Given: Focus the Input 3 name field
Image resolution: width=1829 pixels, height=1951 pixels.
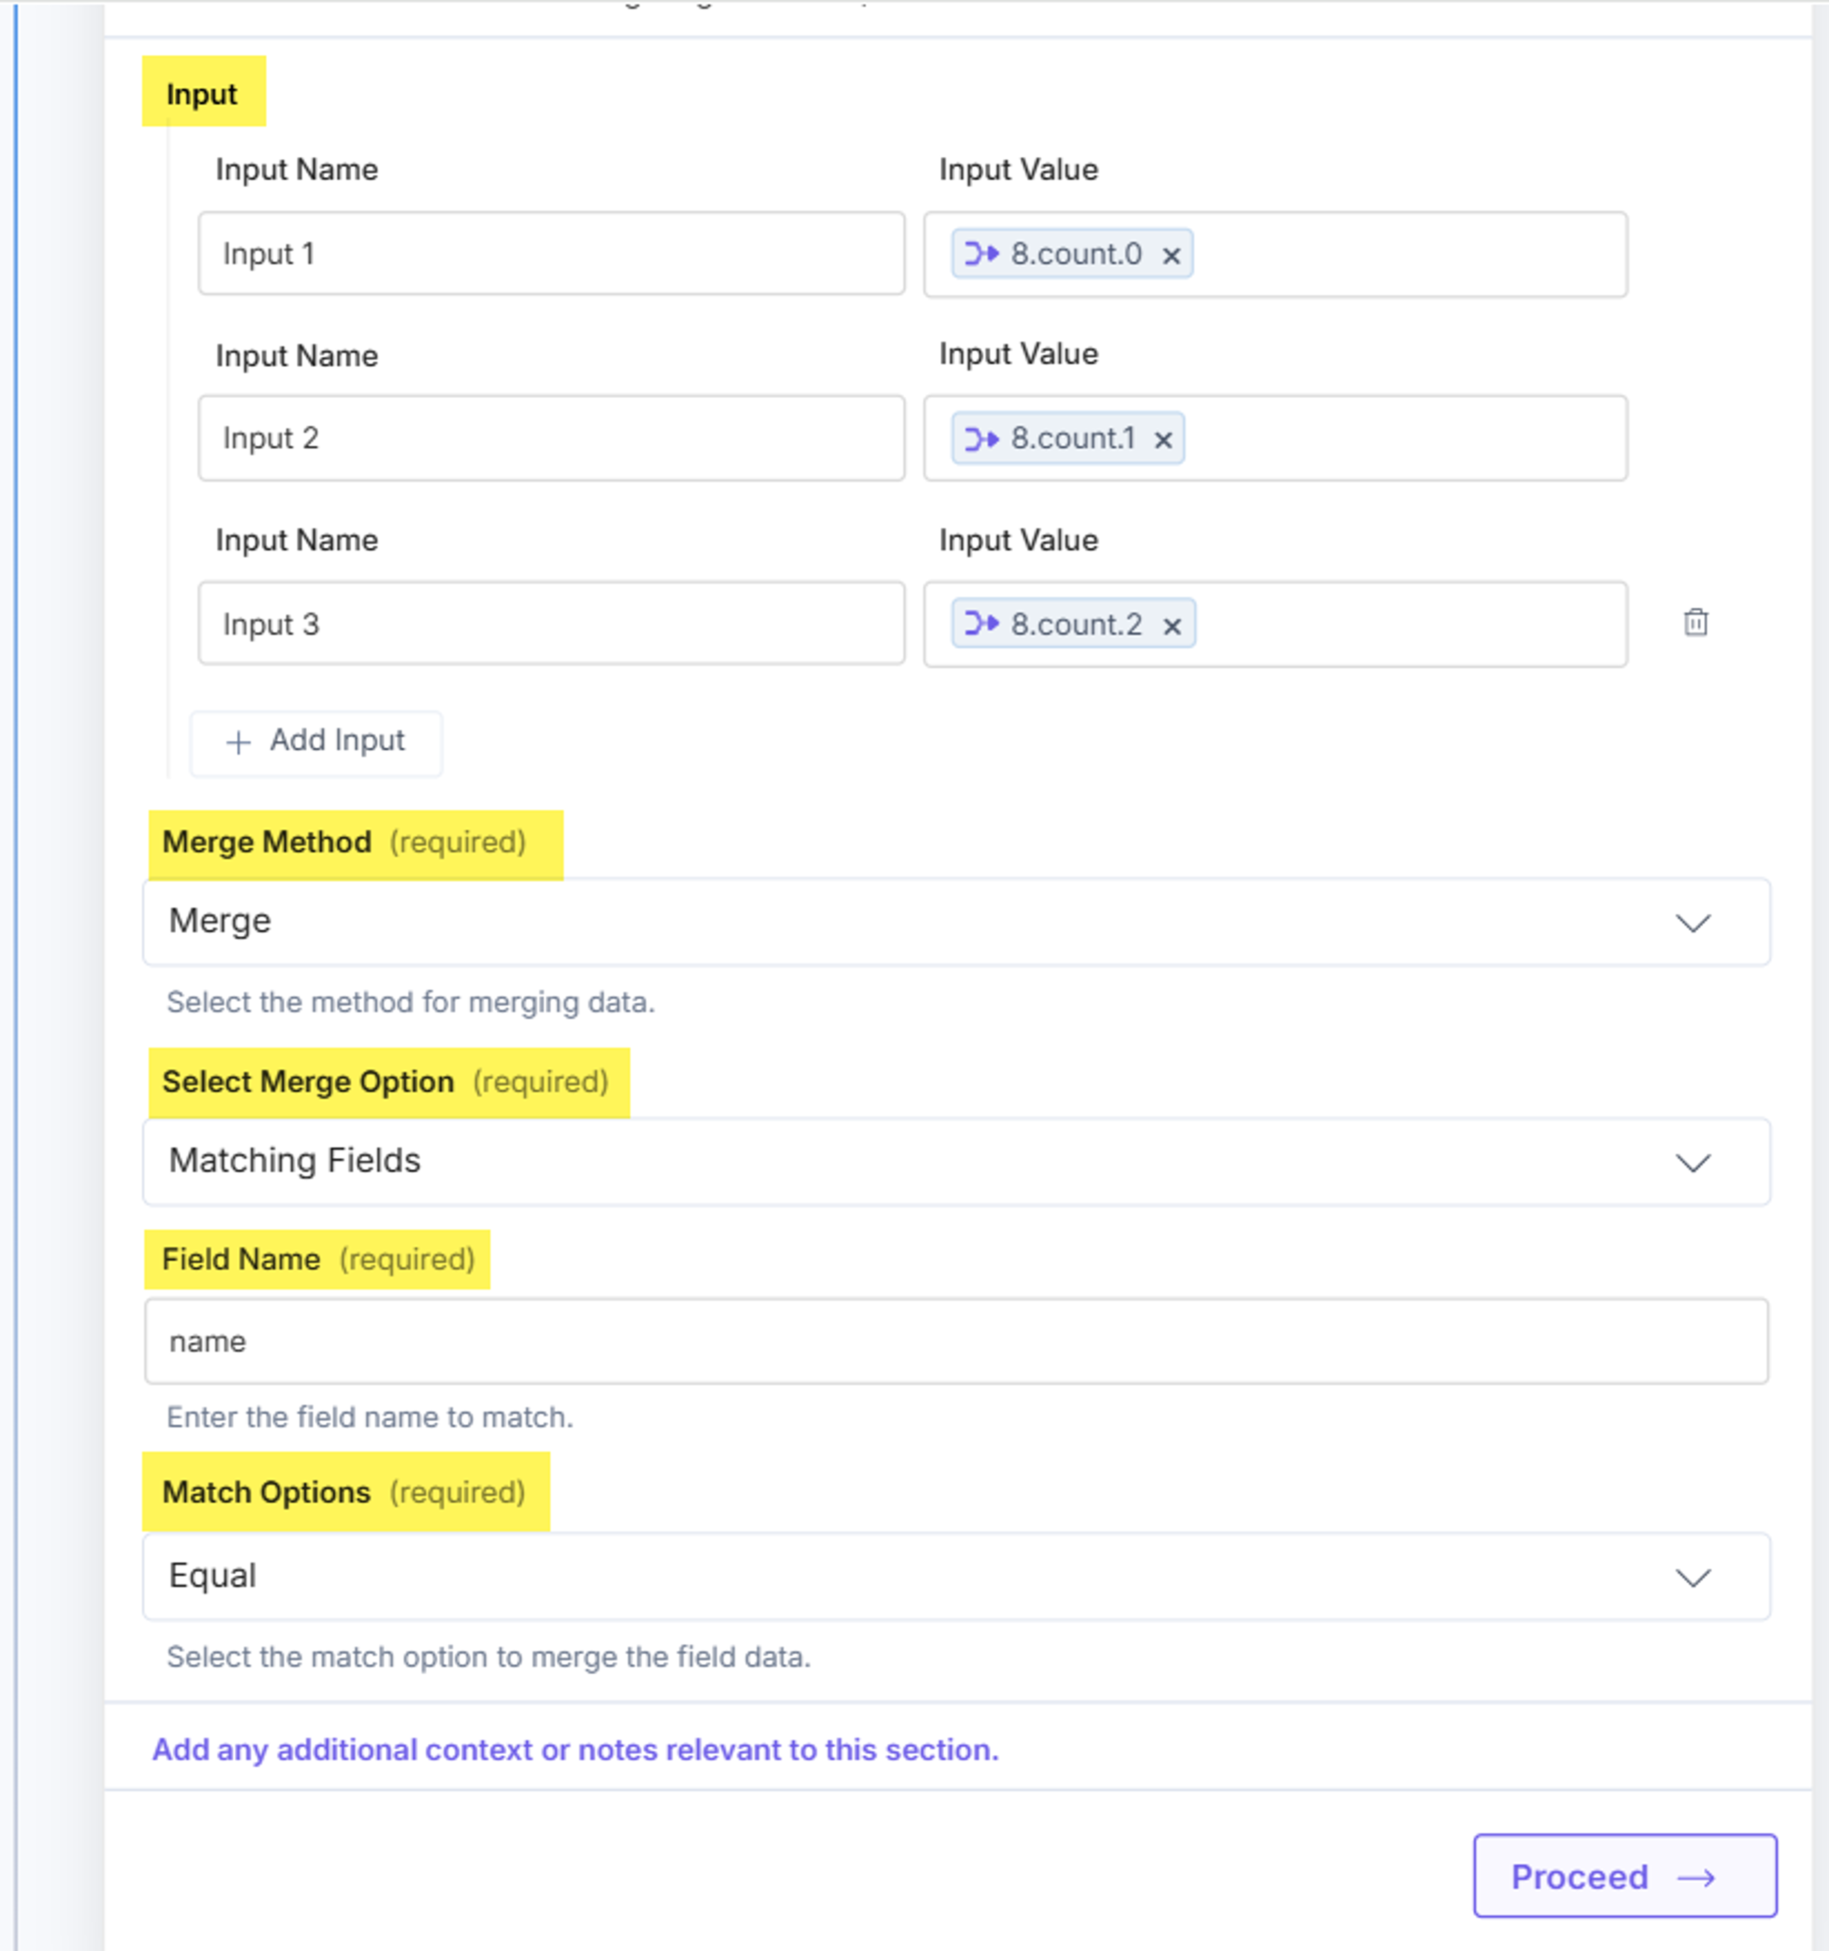Looking at the screenshot, I should tap(552, 623).
